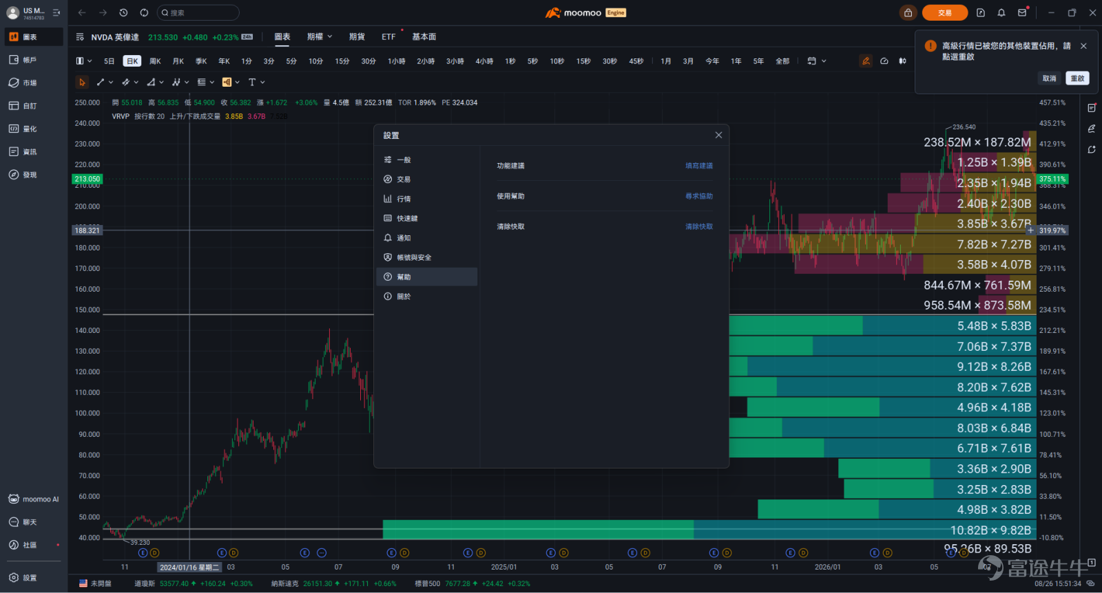Click 取消 cancel in notification popup
This screenshot has height=593, width=1102.
coord(1049,78)
